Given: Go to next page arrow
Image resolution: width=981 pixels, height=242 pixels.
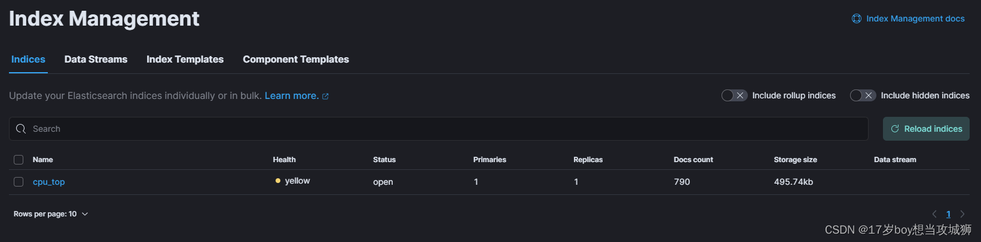Looking at the screenshot, I should pos(962,214).
